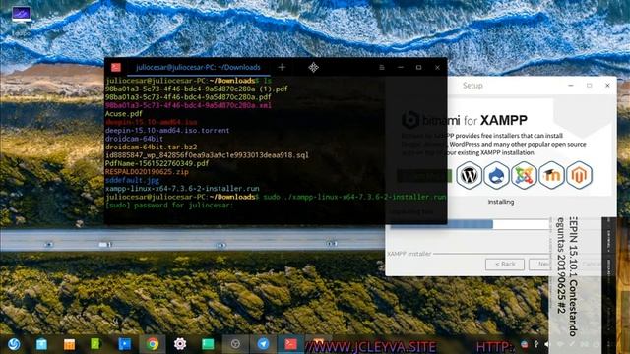
Task: Click the red terminal app icon in terminal title bar
Action: pos(116,67)
